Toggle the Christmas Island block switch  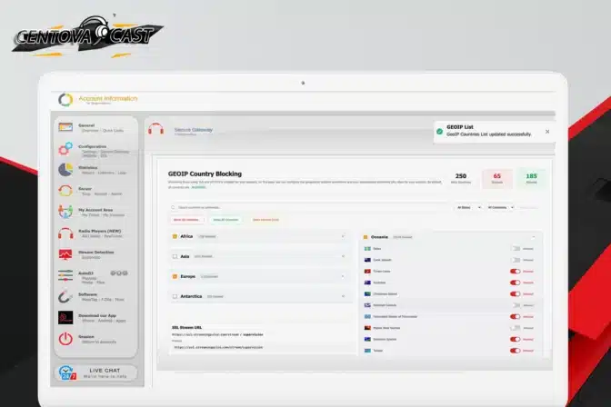[516, 294]
